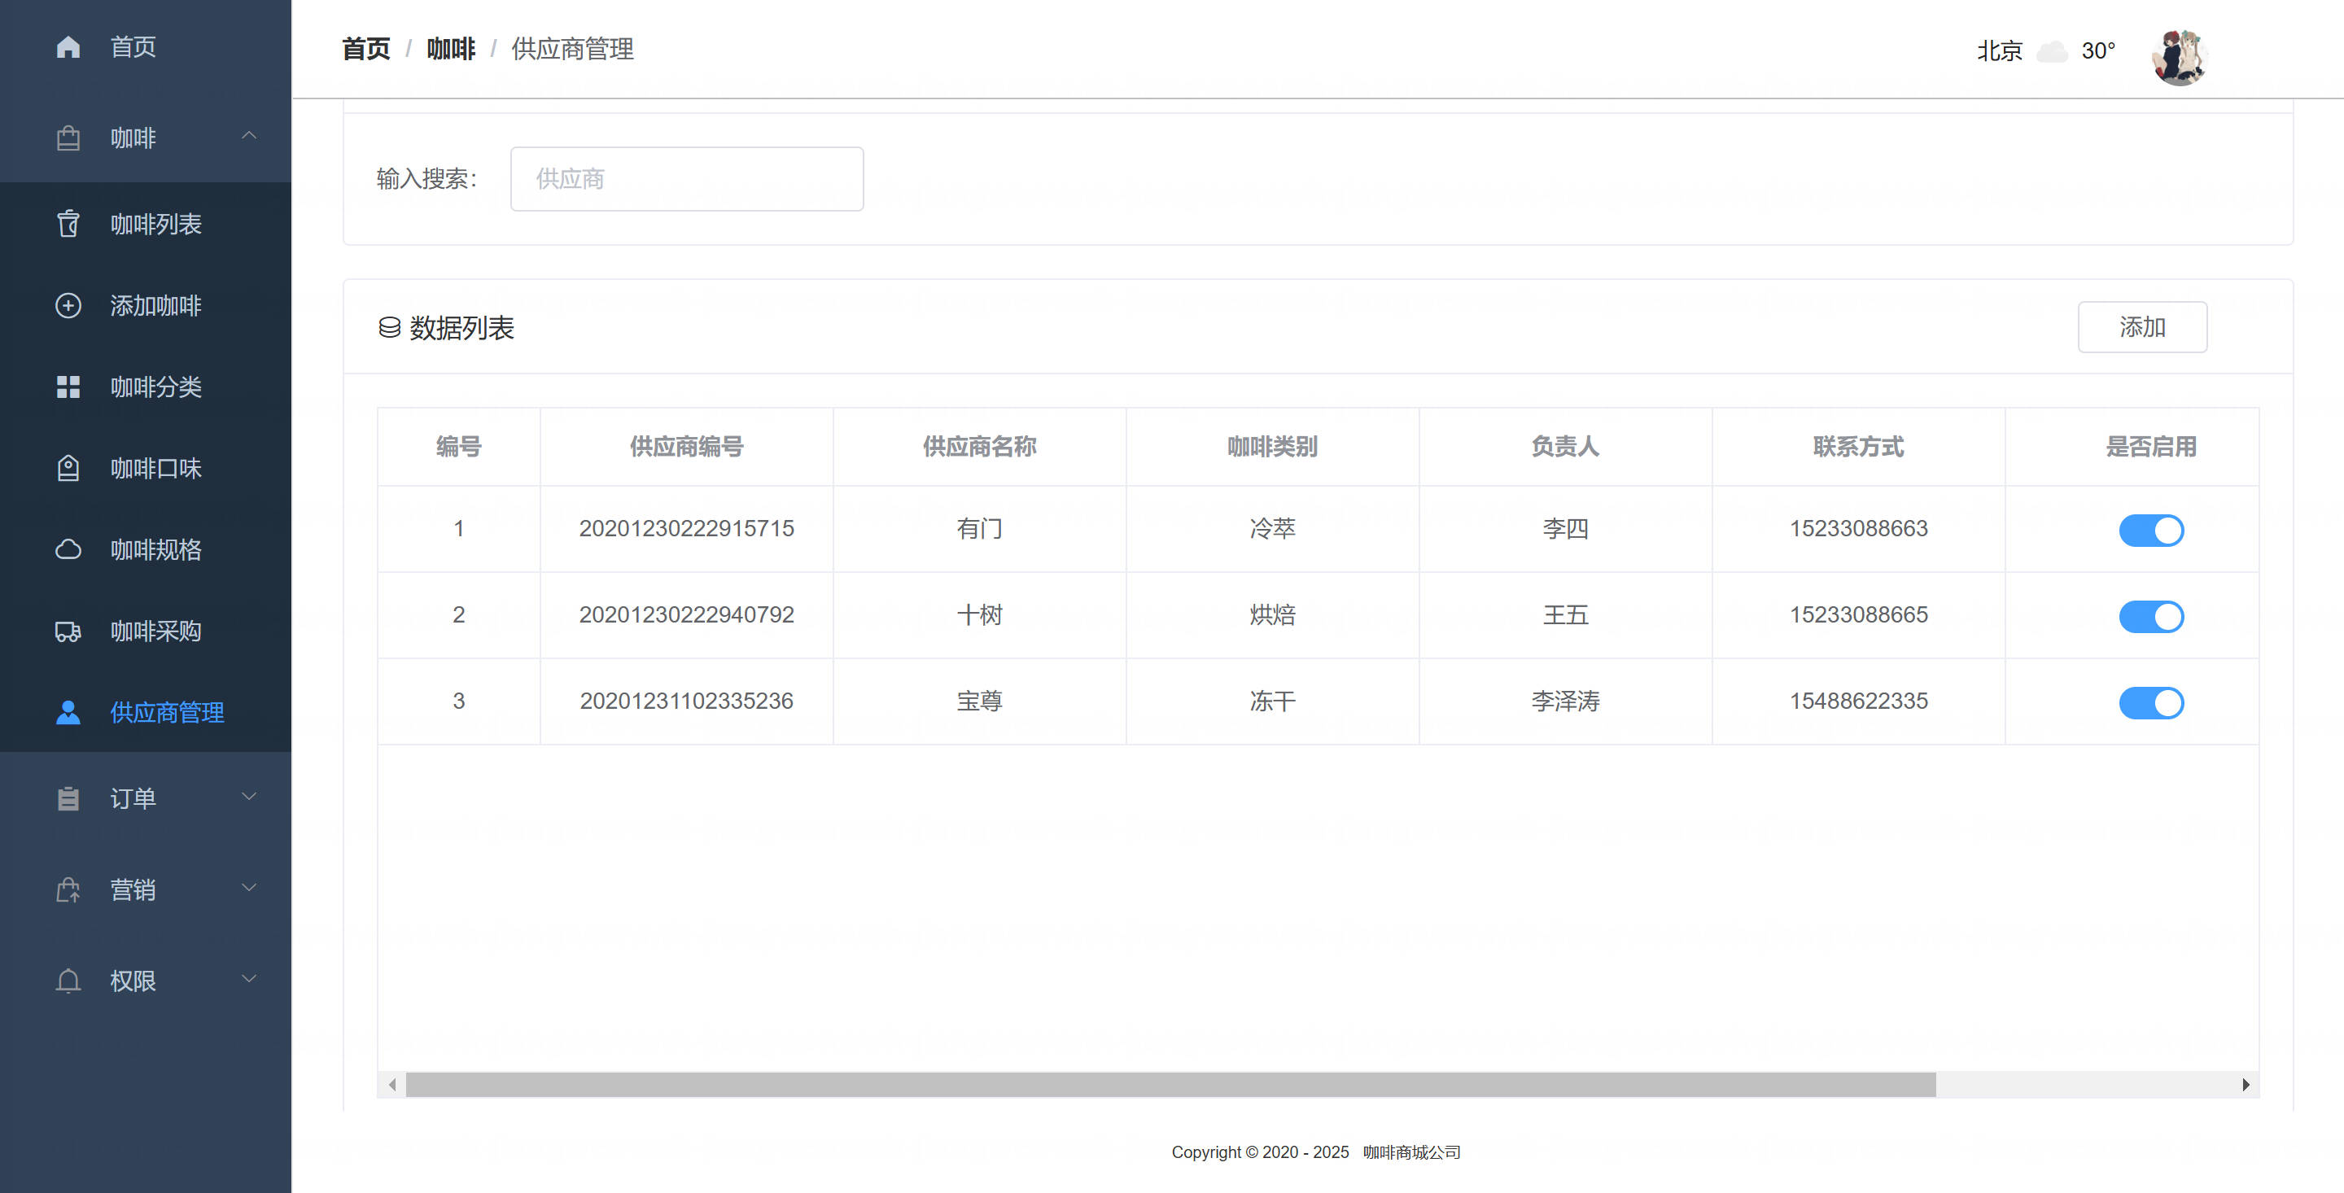Click the scrollbar left arrow
This screenshot has height=1193, width=2344.
click(x=392, y=1085)
